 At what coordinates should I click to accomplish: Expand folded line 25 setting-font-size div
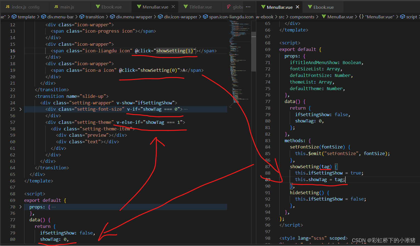pyautogui.click(x=20, y=109)
